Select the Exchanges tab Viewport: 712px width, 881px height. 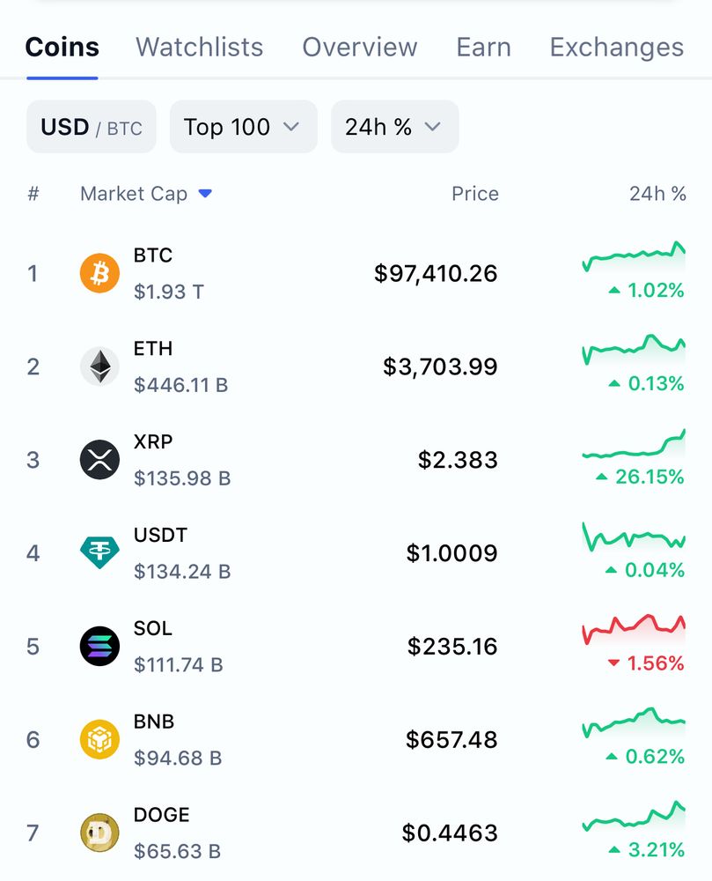[617, 48]
